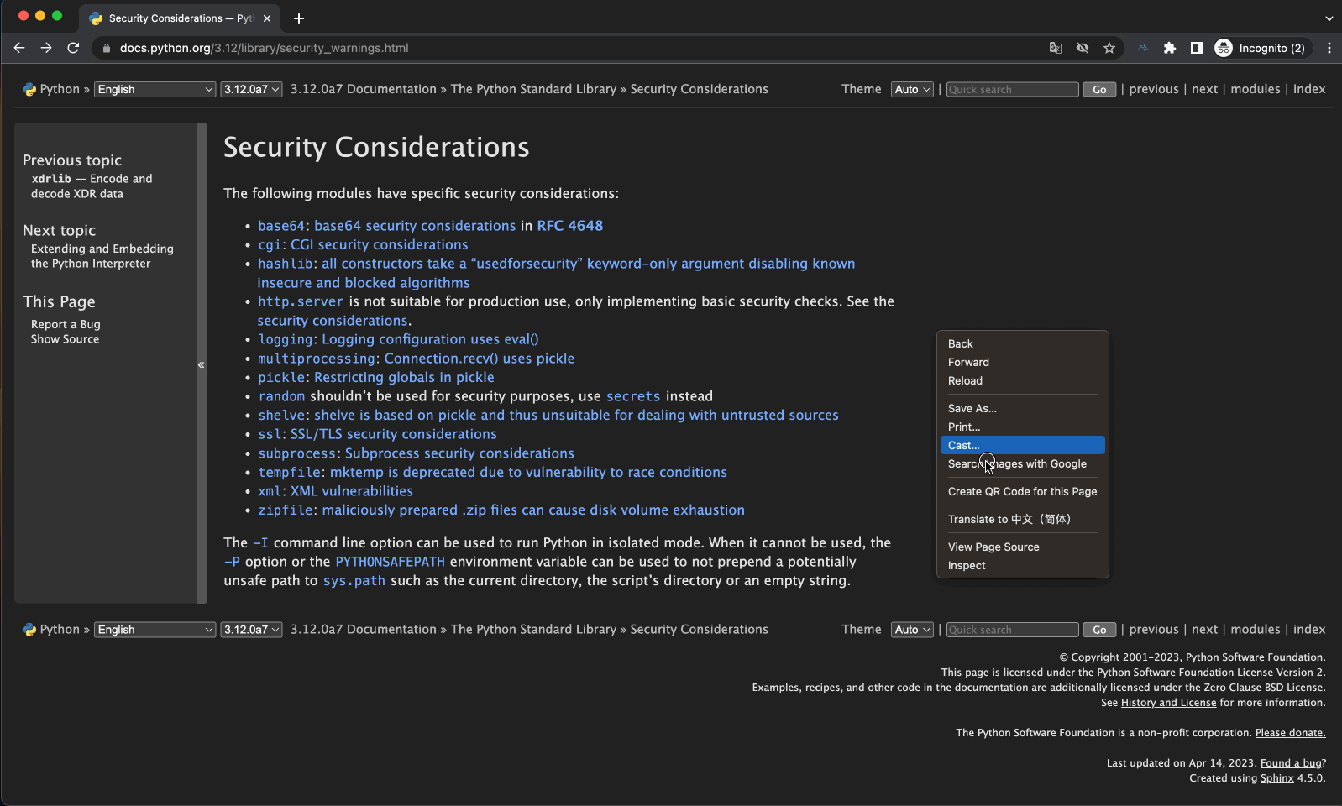Collapse the sidebar using the « toggle

tap(202, 364)
